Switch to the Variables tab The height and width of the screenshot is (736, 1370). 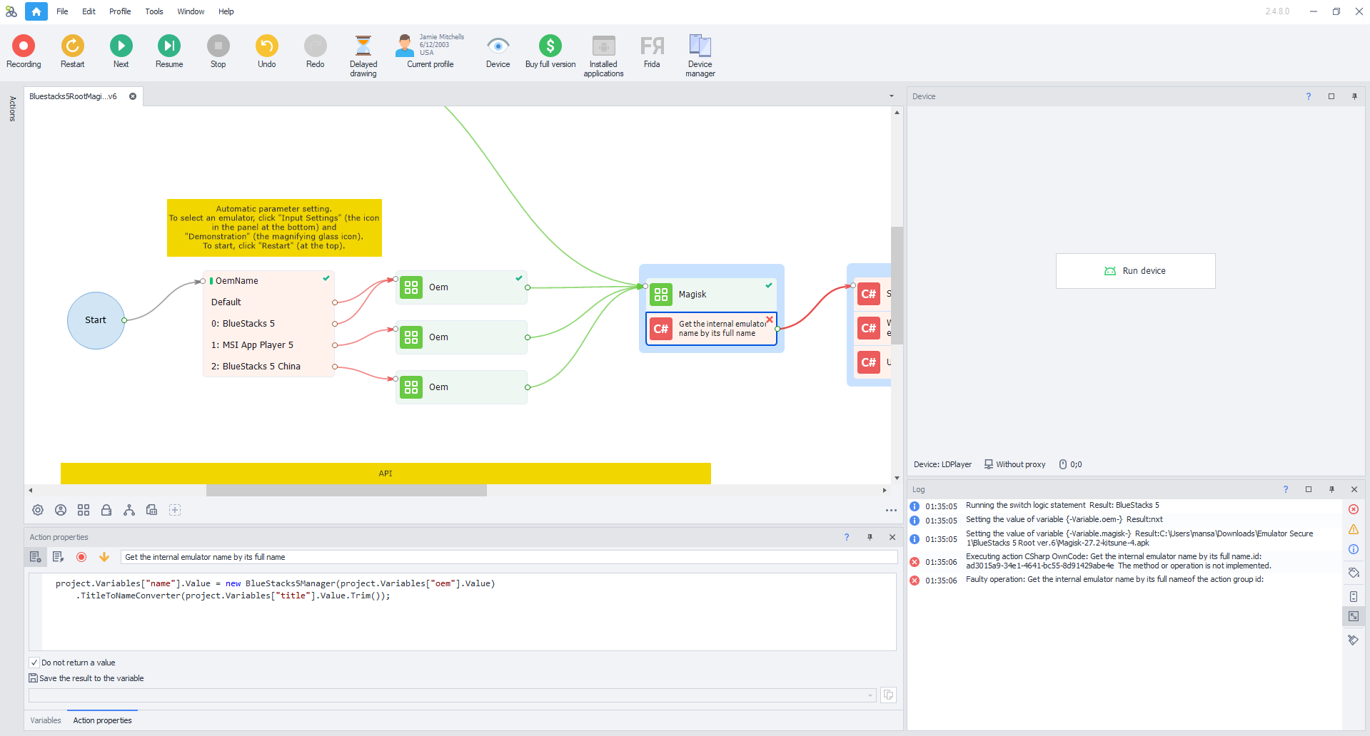(x=46, y=720)
